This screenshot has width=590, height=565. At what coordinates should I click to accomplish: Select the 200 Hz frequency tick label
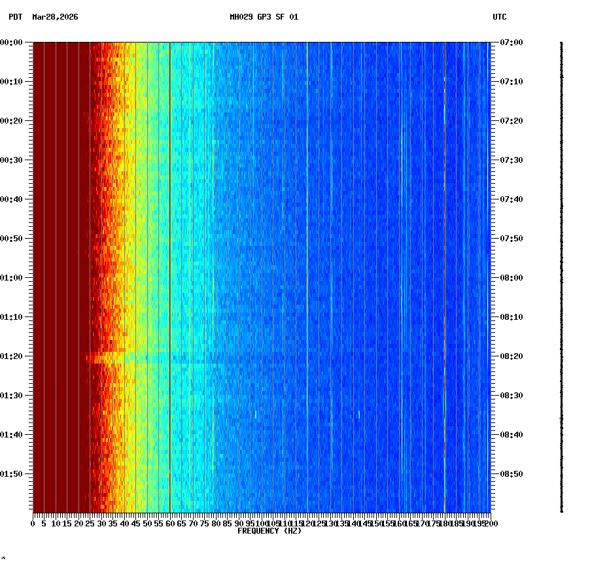(x=491, y=523)
